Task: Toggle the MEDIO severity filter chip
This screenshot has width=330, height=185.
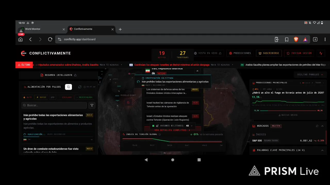Action: coord(41,97)
